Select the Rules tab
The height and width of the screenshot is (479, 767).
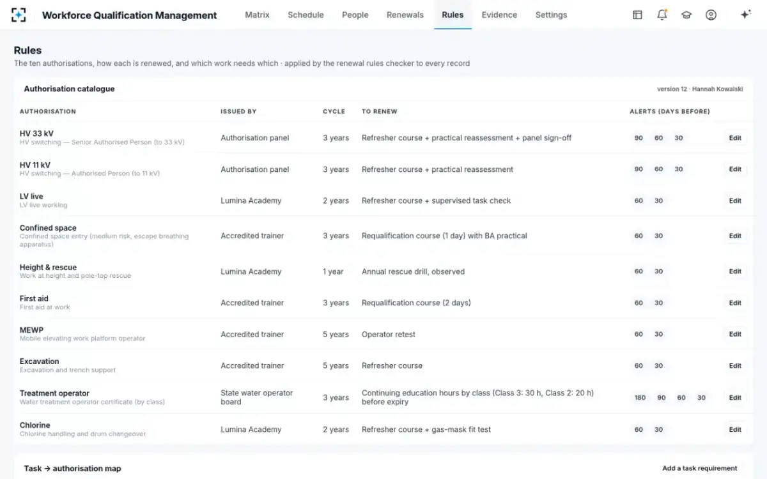click(453, 15)
